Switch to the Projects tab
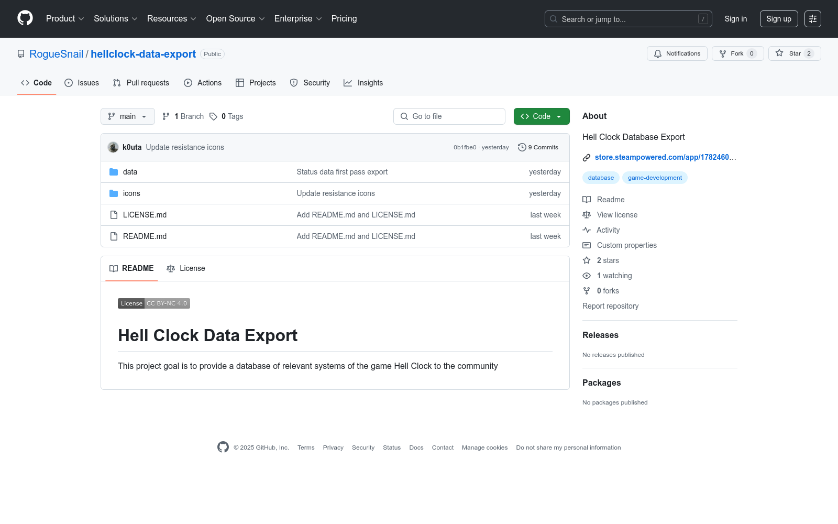This screenshot has width=838, height=524. (x=256, y=83)
